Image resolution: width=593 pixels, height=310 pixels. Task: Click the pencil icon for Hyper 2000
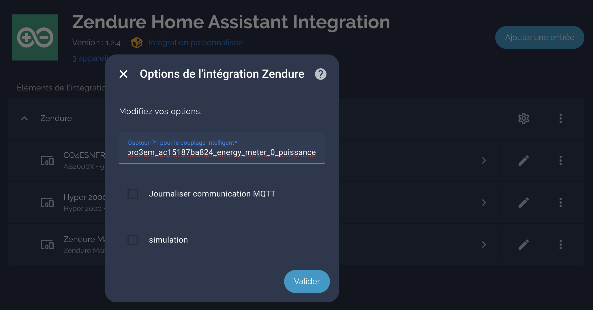coord(523,203)
